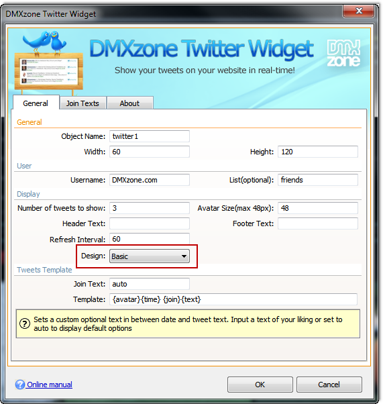
Task: Select the Username field with DMXzone.com
Action: [x=150, y=180]
